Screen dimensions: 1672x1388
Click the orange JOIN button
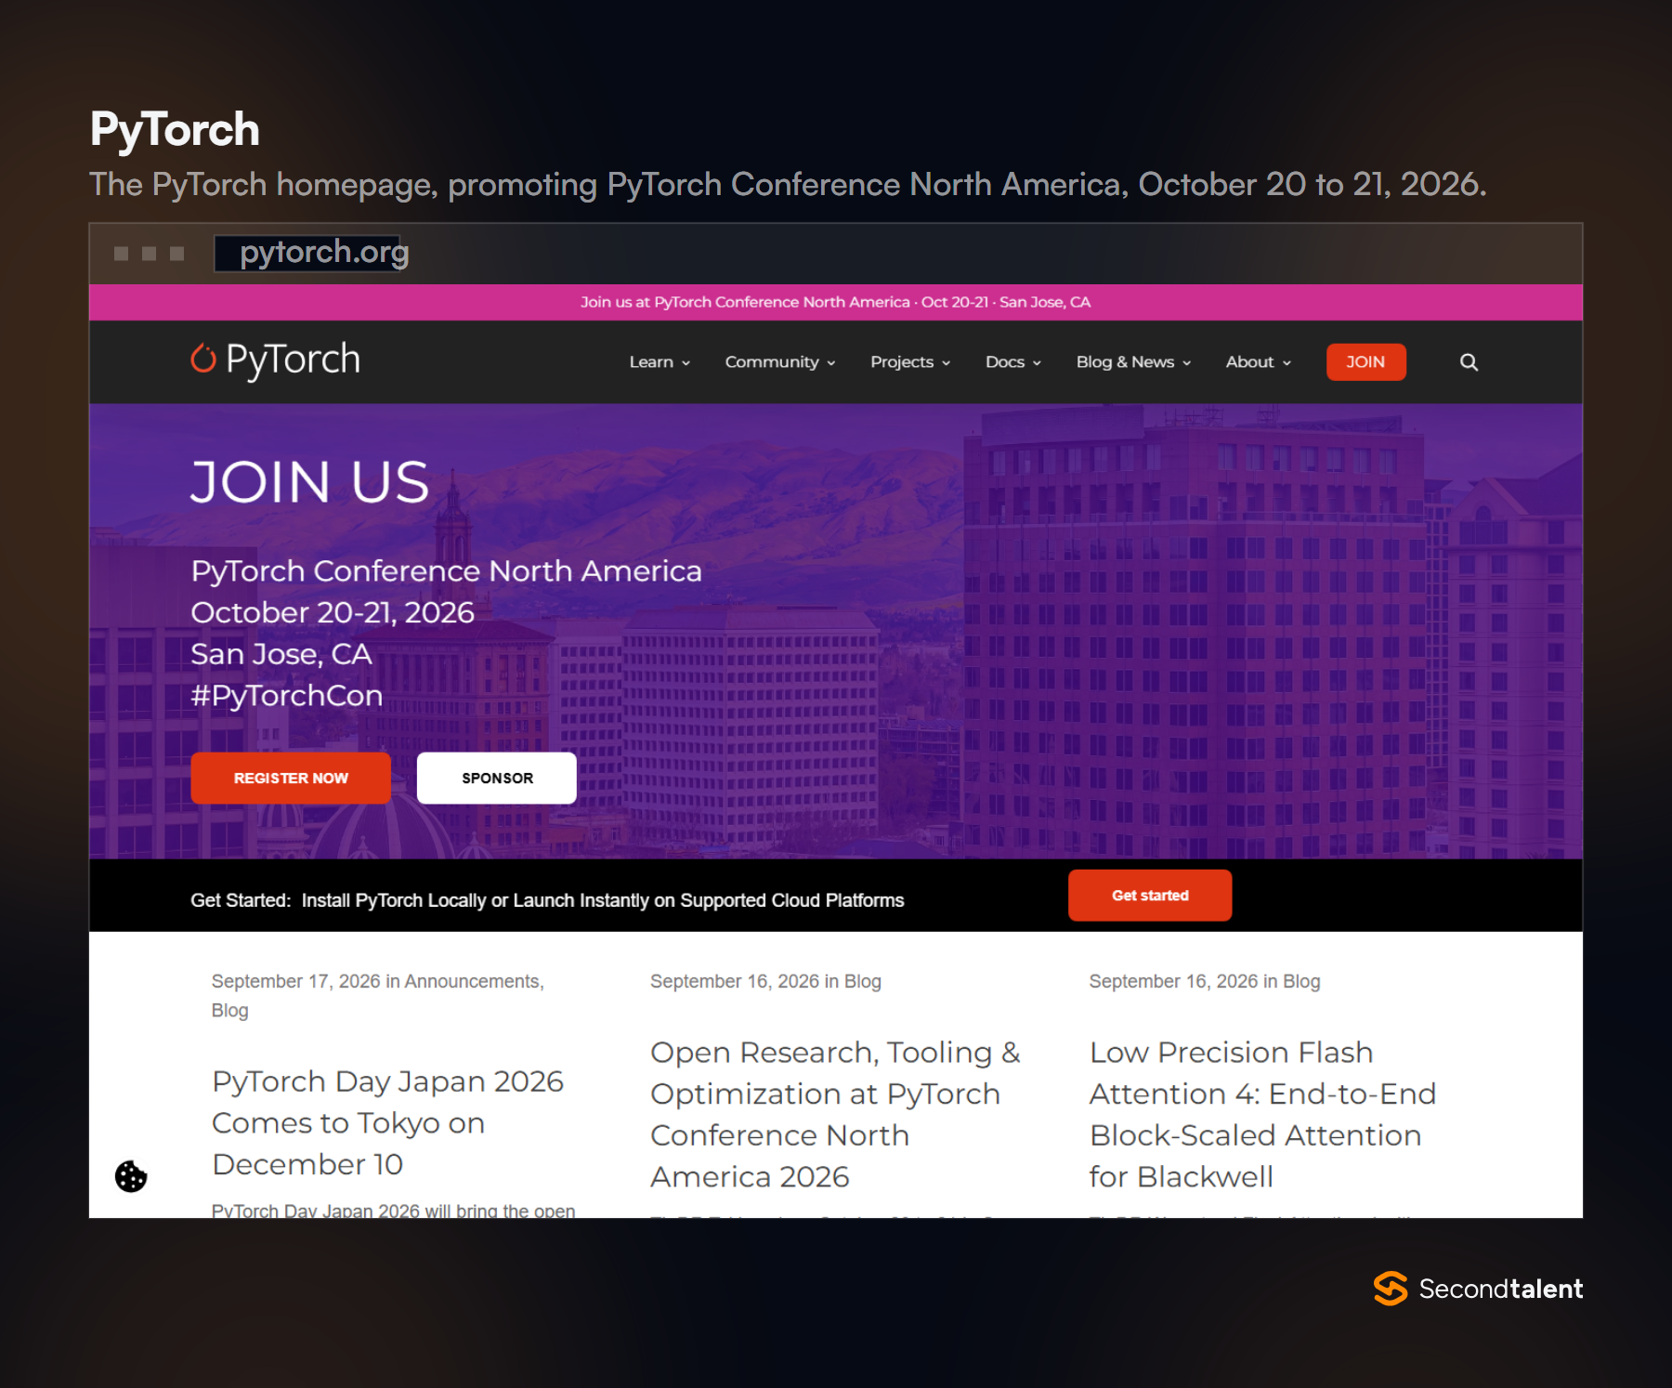click(x=1365, y=362)
